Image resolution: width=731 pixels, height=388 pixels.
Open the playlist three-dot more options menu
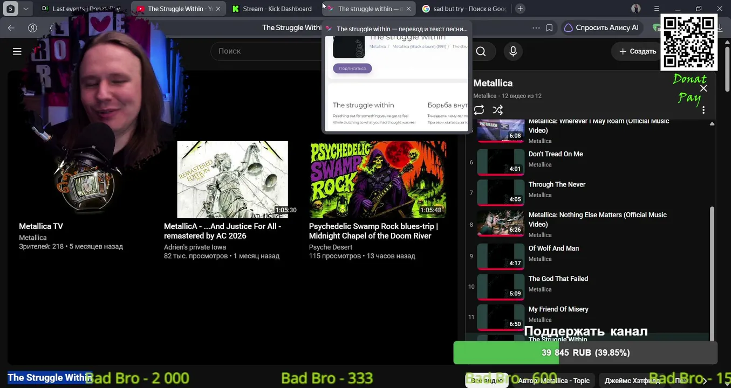point(703,110)
